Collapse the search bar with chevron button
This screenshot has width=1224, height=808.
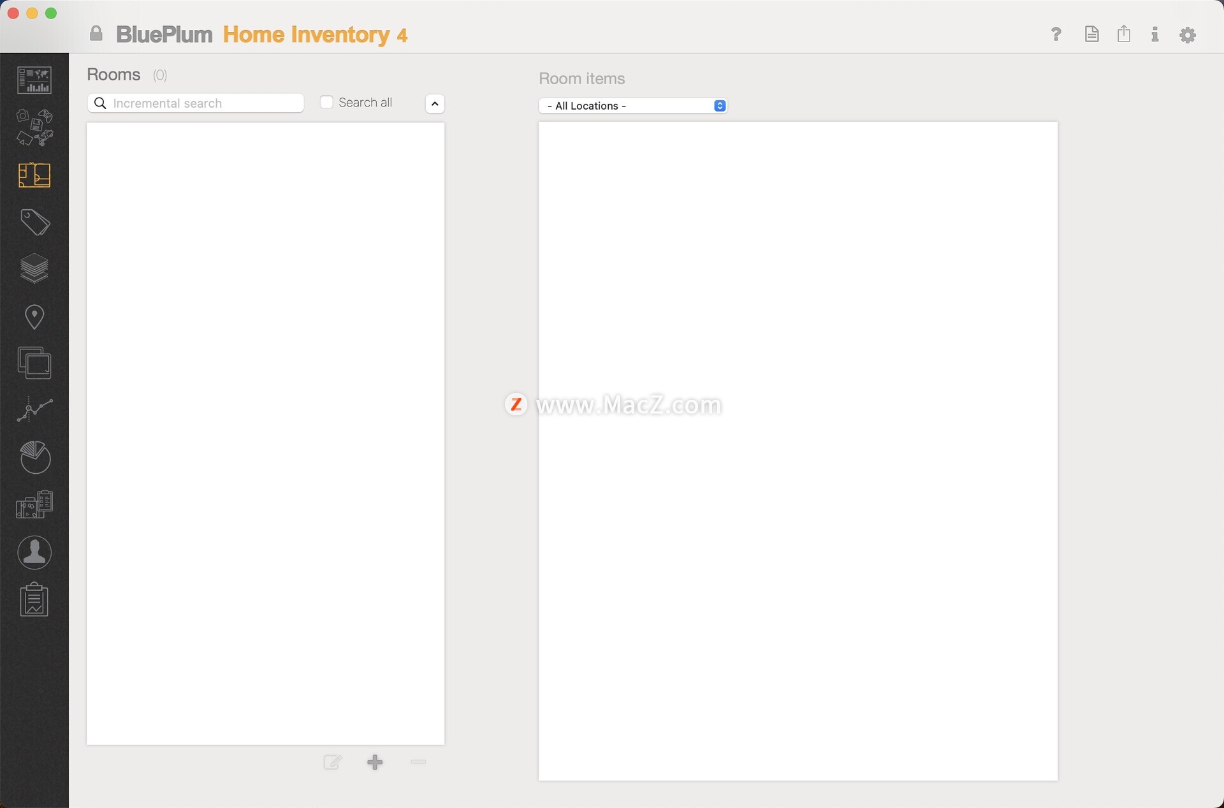(x=435, y=103)
